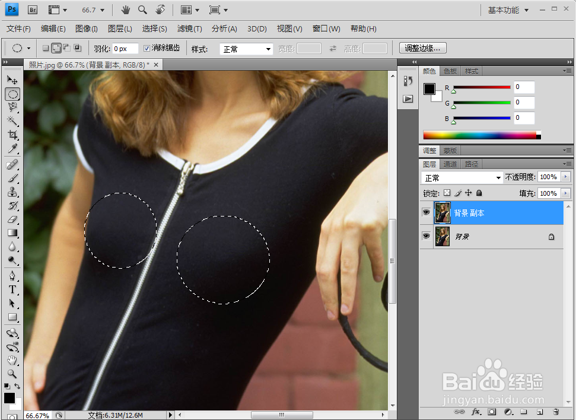
Task: Select the Path Selection tool
Action: (12, 304)
